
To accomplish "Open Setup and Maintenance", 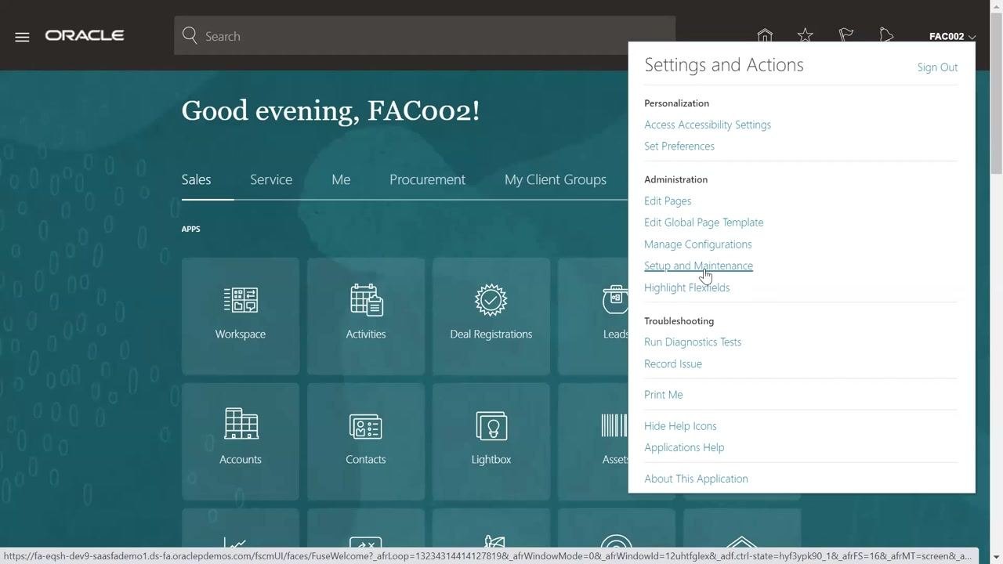I will coord(698,266).
